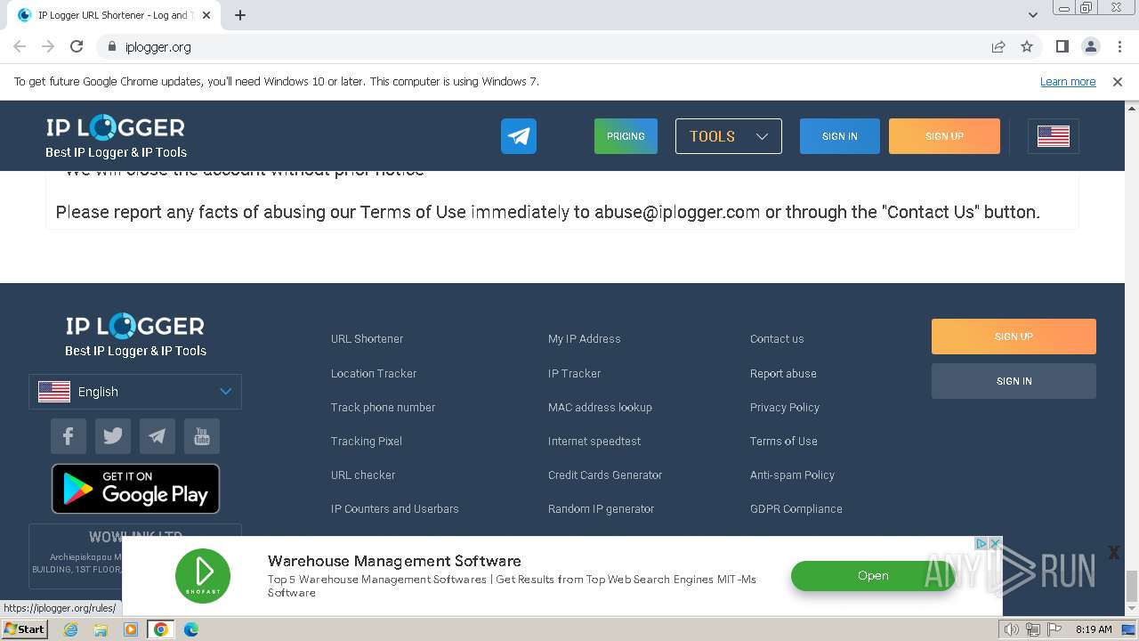Open the Chrome profile avatar icon
Screen dimensions: 1139x641
pyautogui.click(x=1091, y=46)
